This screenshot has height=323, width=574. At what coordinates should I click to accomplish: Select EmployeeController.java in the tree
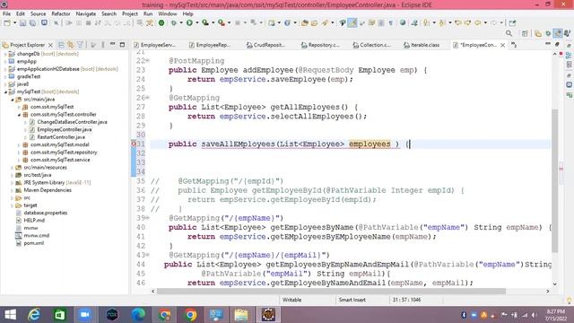coord(64,129)
